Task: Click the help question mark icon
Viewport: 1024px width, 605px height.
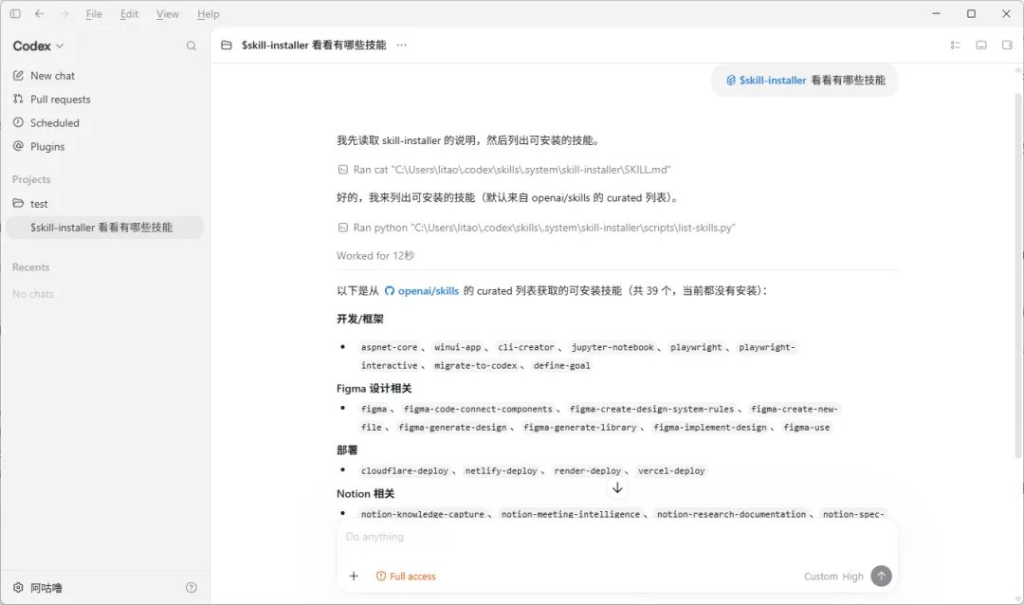Action: (192, 587)
